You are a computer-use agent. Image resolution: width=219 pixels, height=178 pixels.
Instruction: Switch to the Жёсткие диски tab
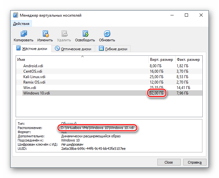tap(32, 49)
